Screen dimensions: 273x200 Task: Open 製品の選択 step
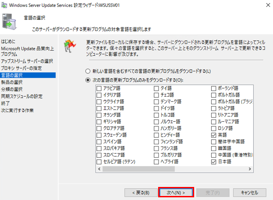click(12, 82)
